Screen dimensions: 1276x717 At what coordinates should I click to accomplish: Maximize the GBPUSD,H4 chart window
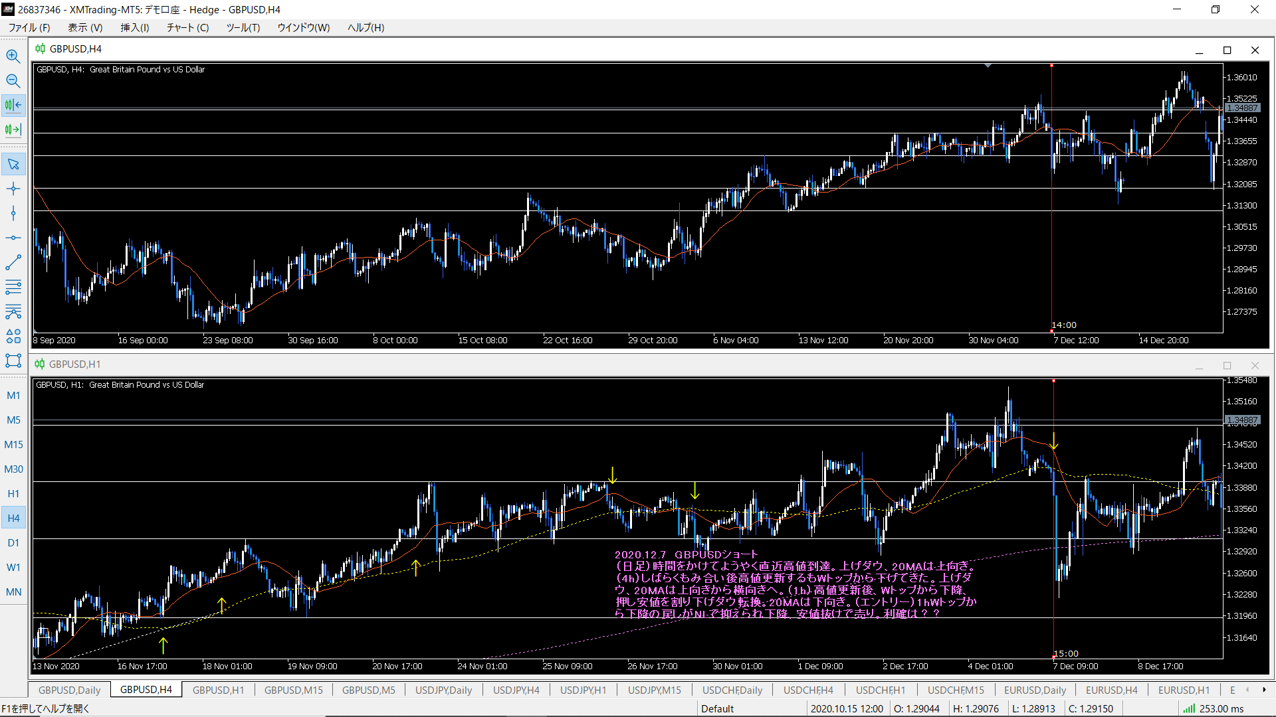[1227, 50]
